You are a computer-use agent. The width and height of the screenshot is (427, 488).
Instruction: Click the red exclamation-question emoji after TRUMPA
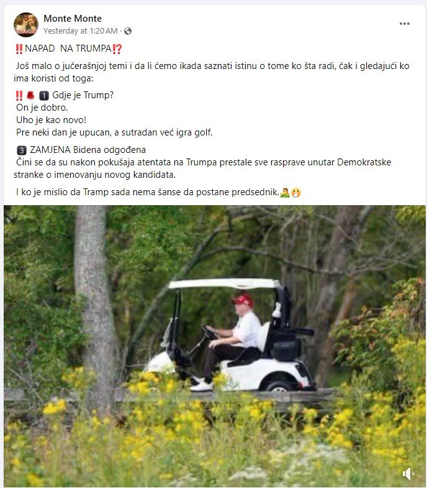[117, 49]
